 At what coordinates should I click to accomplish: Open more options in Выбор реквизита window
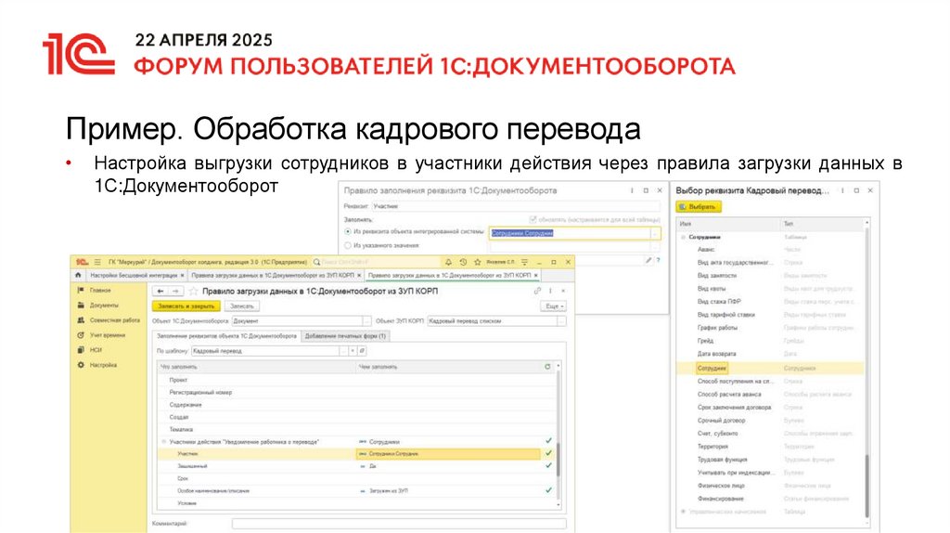(x=842, y=190)
